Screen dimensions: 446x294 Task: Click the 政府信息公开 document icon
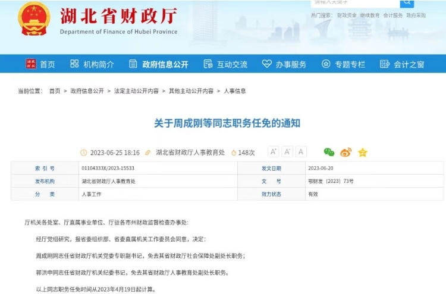click(x=133, y=64)
